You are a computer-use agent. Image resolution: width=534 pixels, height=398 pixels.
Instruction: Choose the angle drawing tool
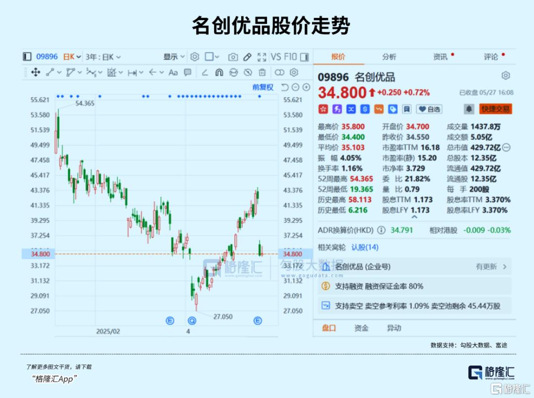205,72
